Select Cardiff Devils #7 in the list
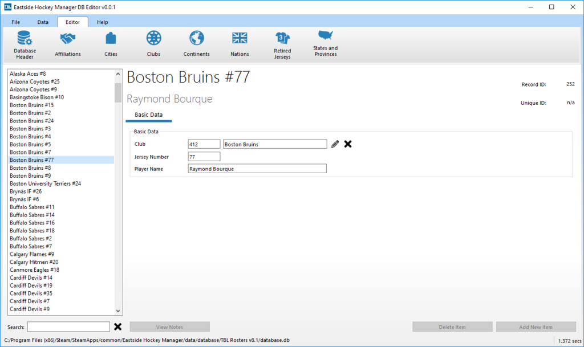The height and width of the screenshot is (347, 584). [x=61, y=301]
